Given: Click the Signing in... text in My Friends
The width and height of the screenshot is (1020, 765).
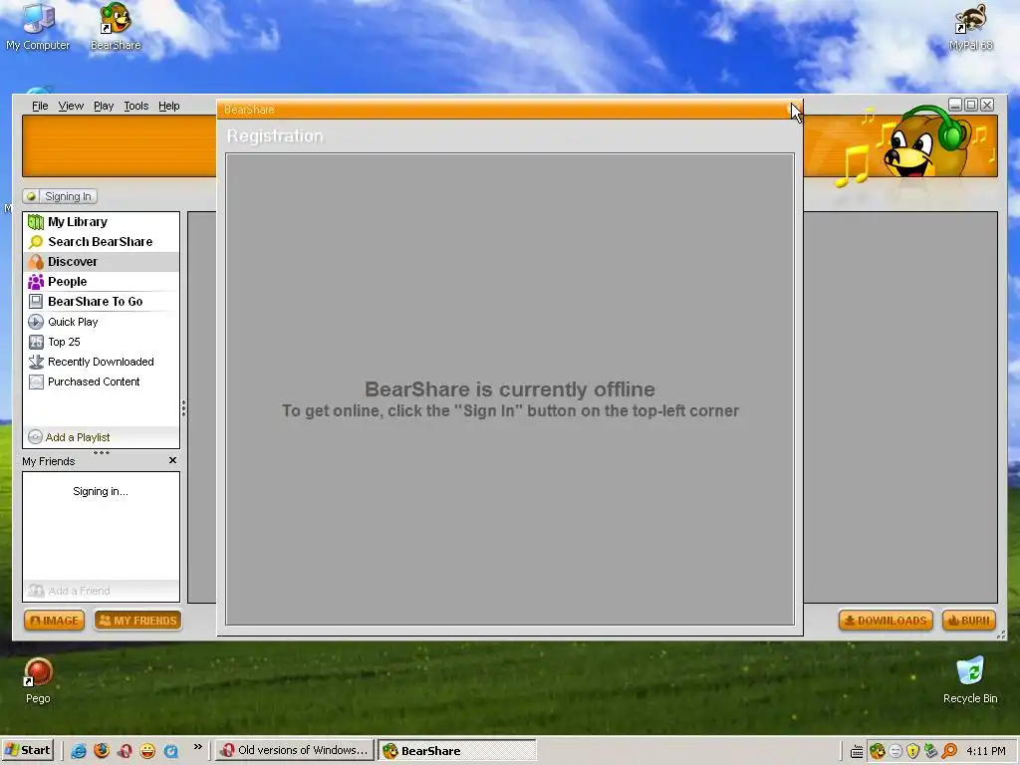Looking at the screenshot, I should point(101,492).
